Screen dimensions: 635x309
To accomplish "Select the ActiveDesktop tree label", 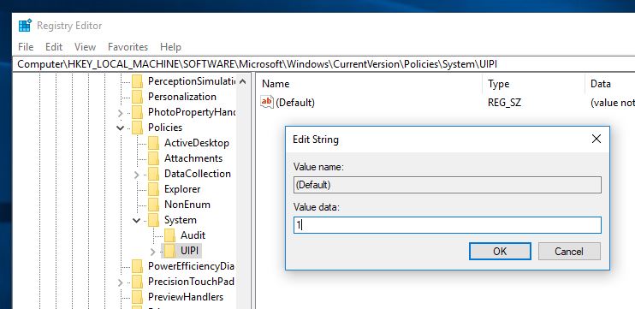I will point(197,143).
